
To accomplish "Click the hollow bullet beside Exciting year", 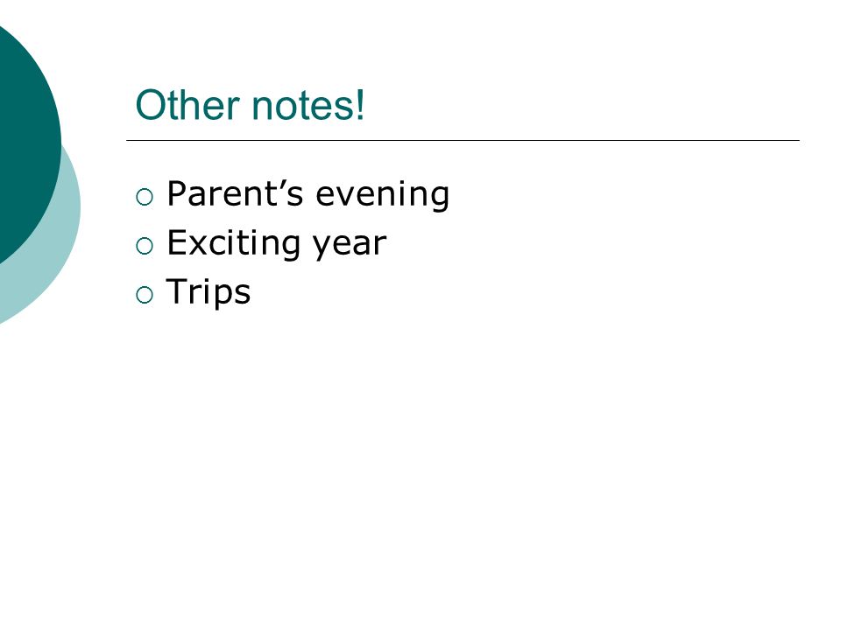I will pos(145,246).
